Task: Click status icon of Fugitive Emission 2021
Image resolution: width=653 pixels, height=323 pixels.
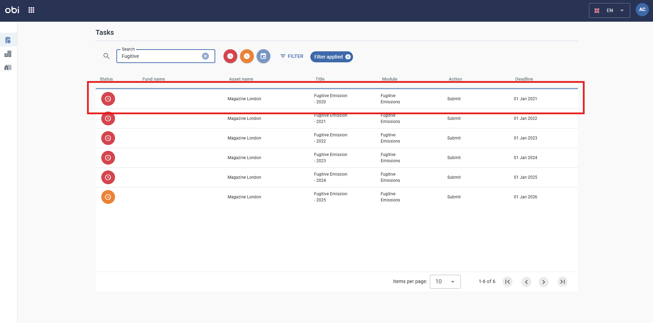Action: click(108, 118)
